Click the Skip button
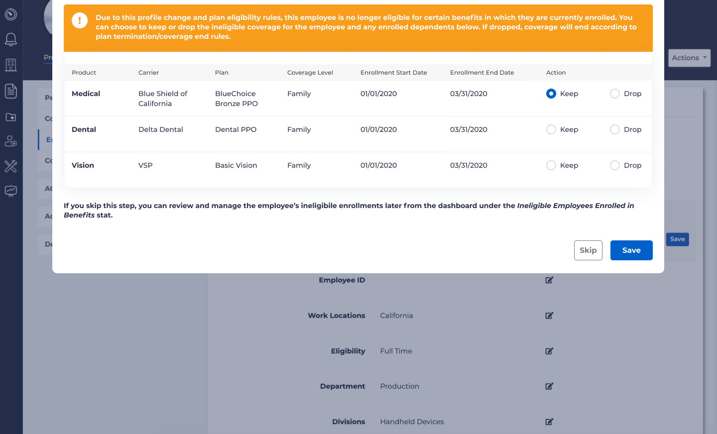This screenshot has height=434, width=717. tap(588, 250)
